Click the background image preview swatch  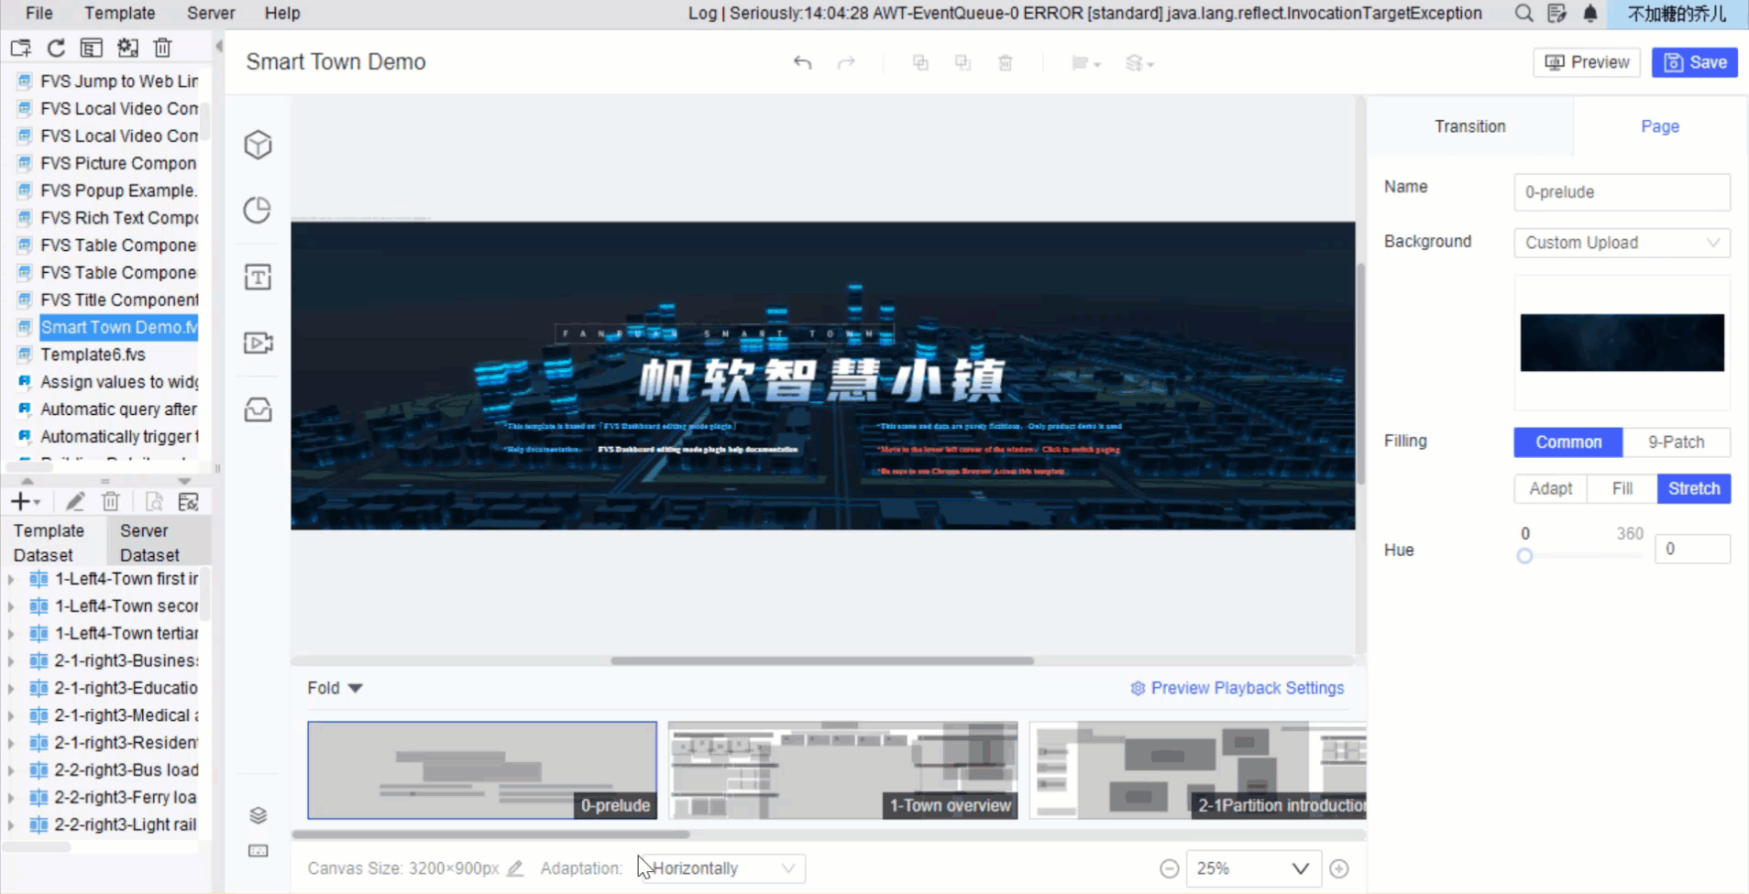(x=1622, y=343)
